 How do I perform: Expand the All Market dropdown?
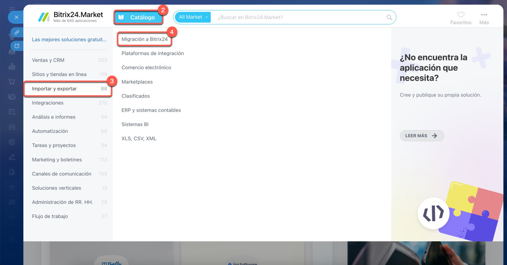193,17
